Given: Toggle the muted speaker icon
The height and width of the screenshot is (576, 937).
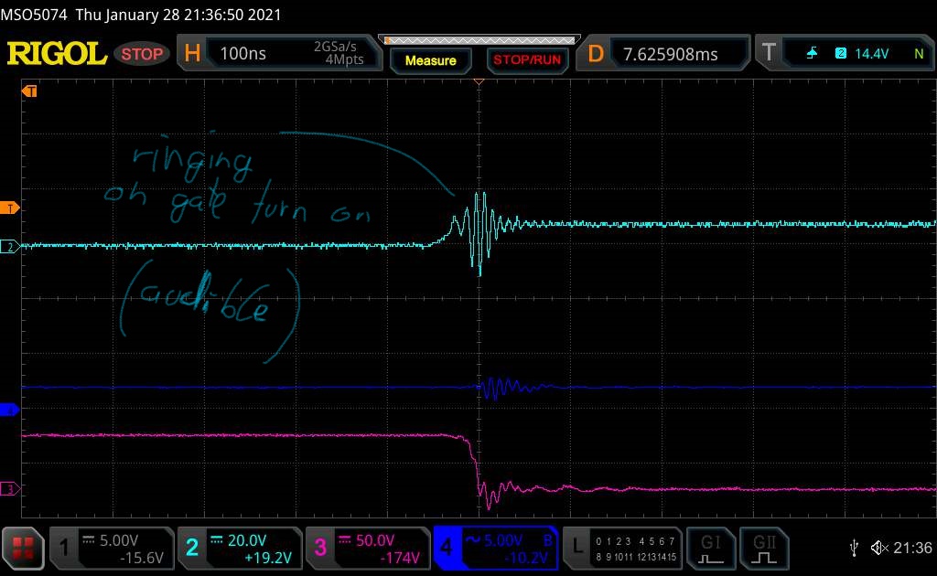Looking at the screenshot, I should coord(879,548).
